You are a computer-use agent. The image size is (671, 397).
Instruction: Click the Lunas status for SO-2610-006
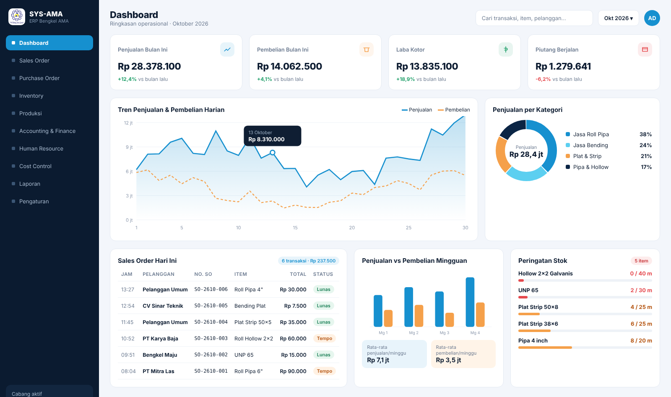click(x=323, y=289)
